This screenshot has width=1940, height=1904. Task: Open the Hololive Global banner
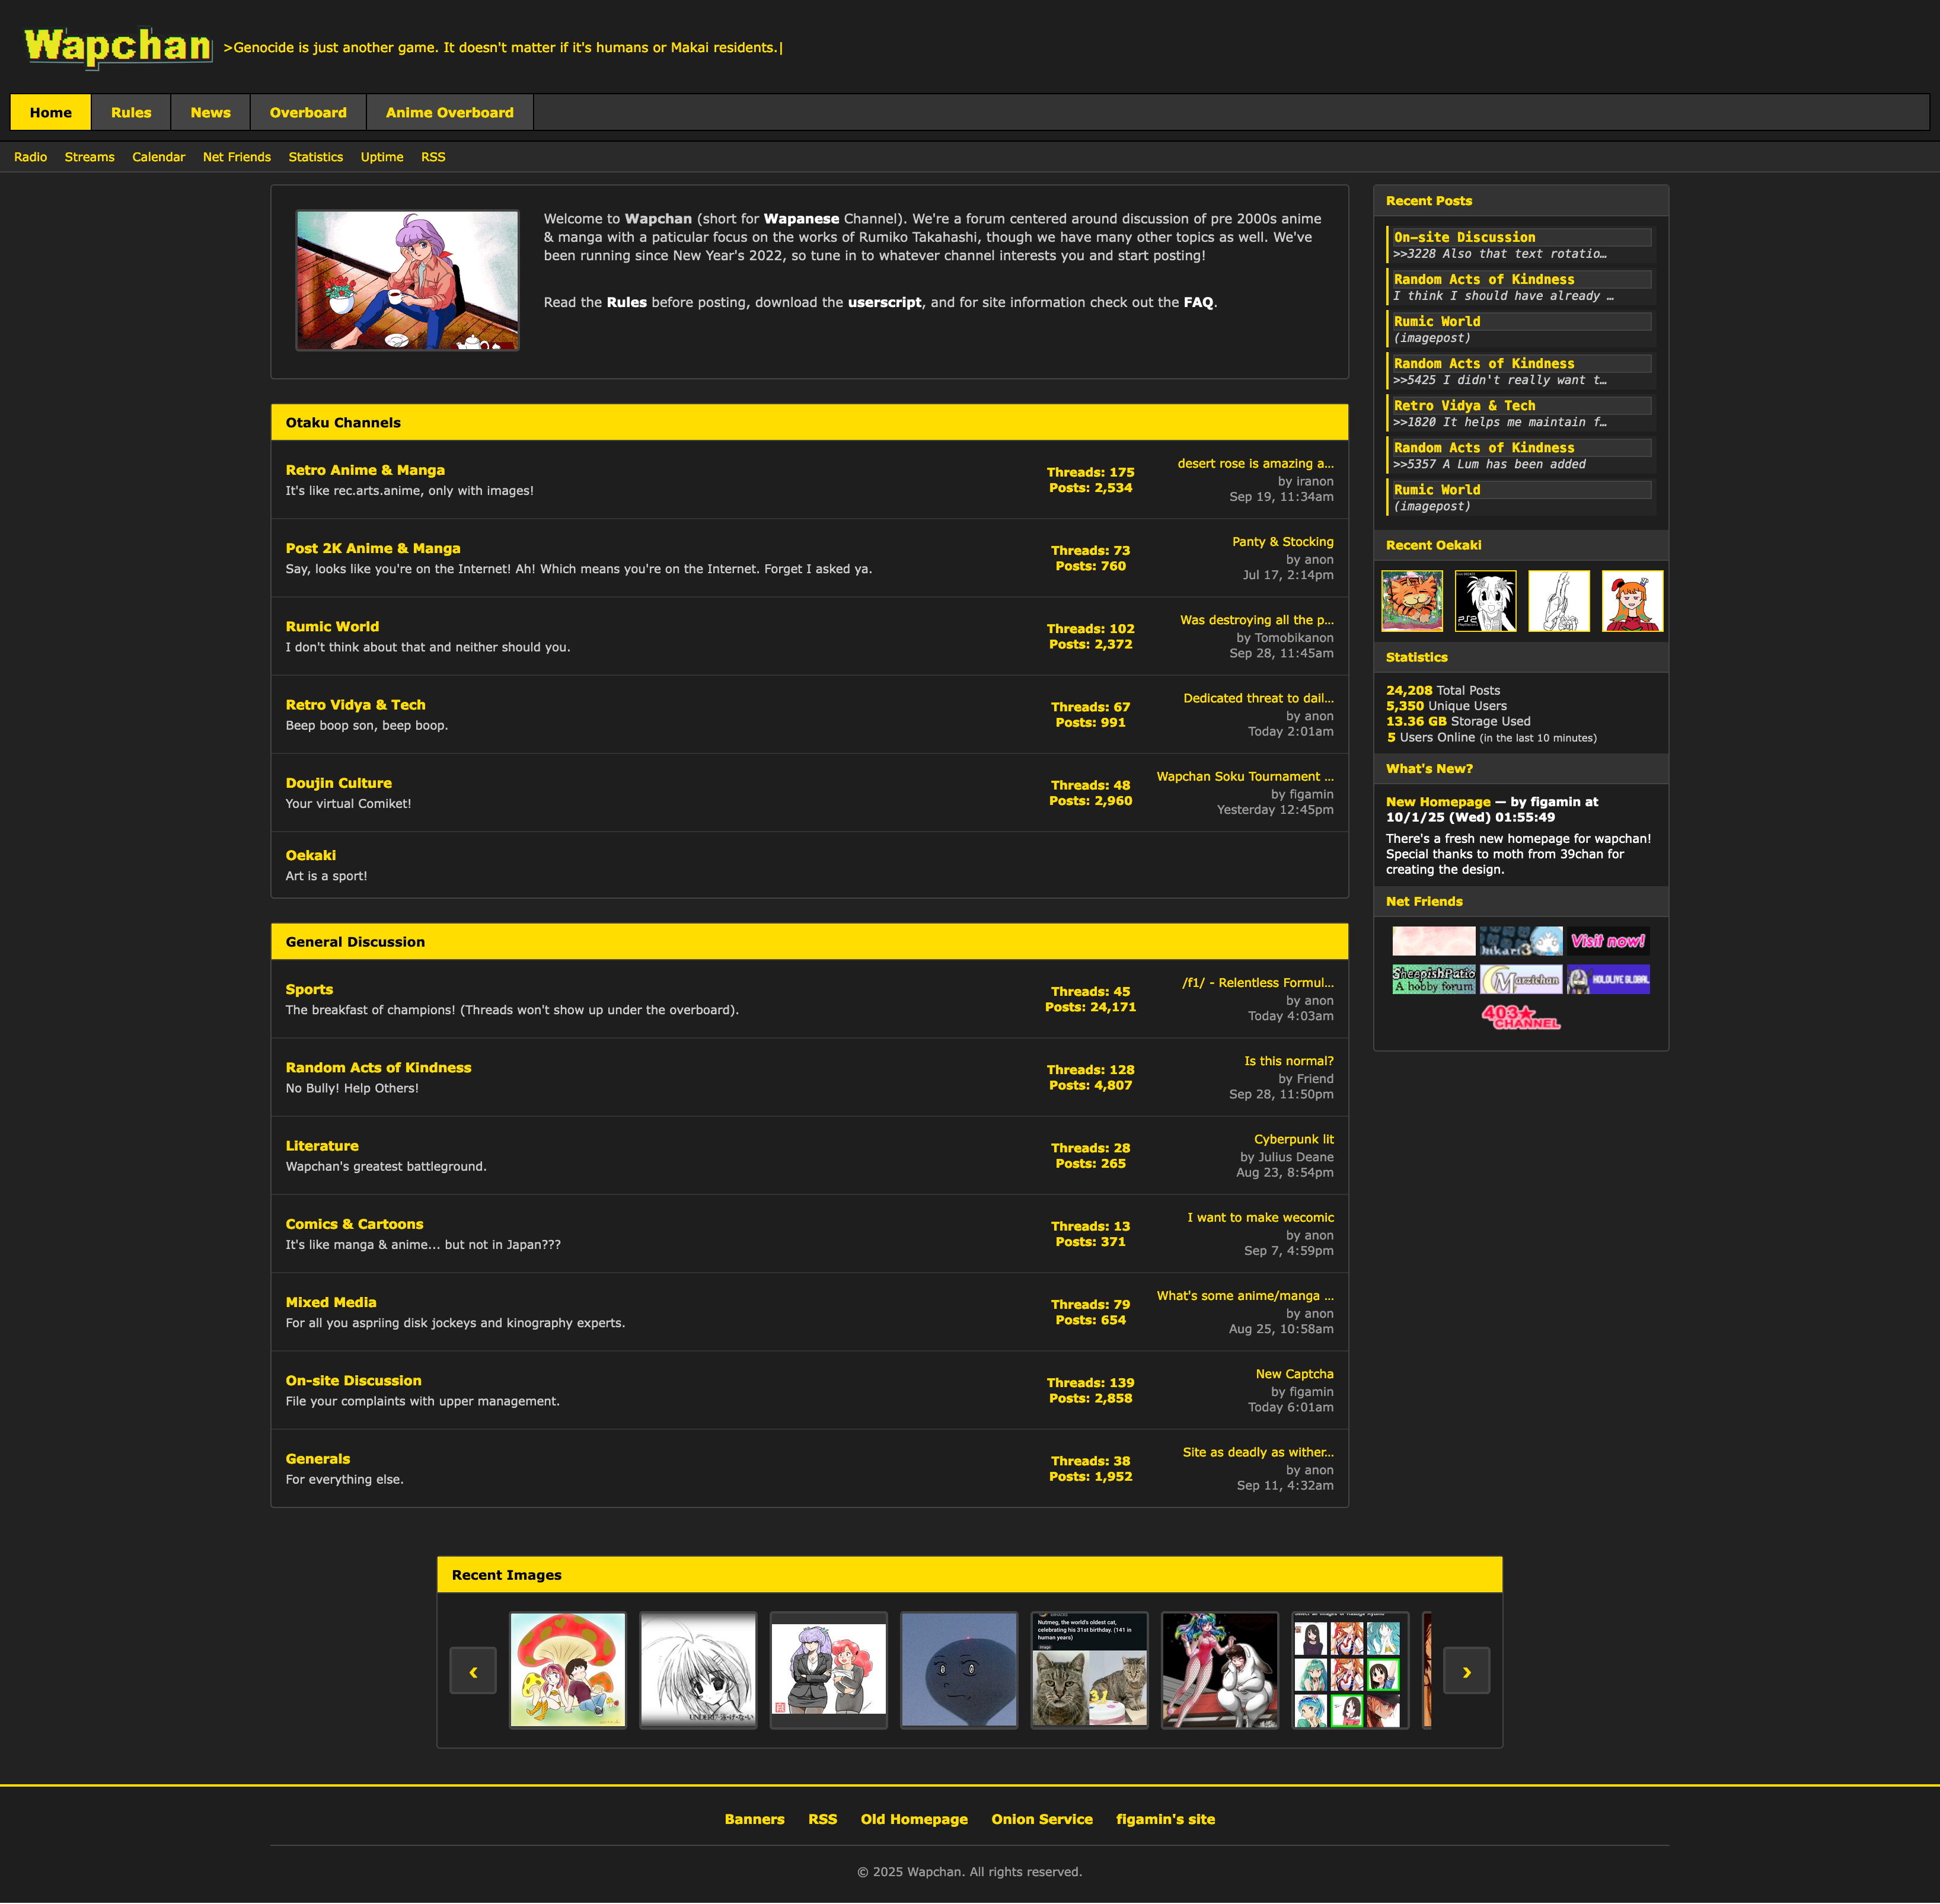[1608, 979]
